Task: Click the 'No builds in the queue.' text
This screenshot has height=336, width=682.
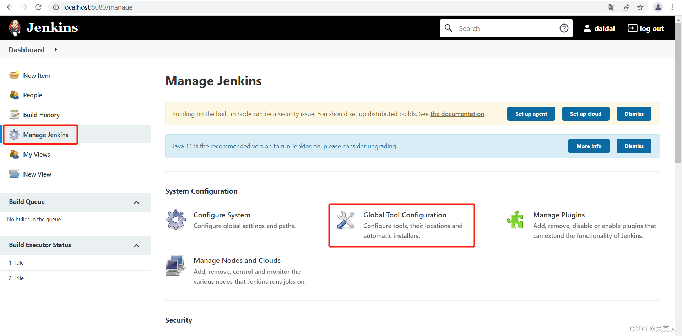Action: (x=34, y=220)
